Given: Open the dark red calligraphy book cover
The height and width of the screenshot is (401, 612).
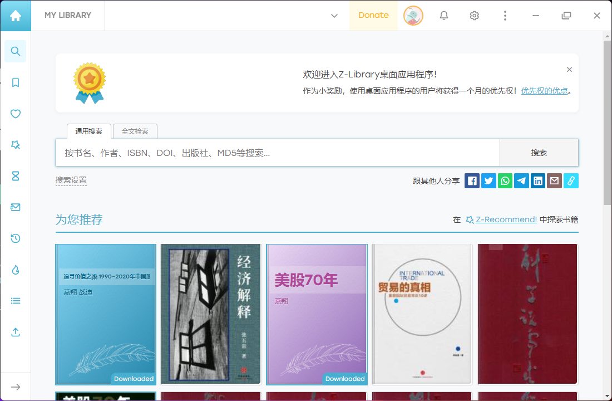Looking at the screenshot, I should (x=527, y=314).
